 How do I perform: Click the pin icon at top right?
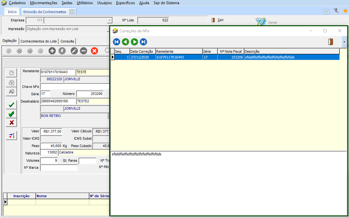pyautogui.click(x=336, y=11)
